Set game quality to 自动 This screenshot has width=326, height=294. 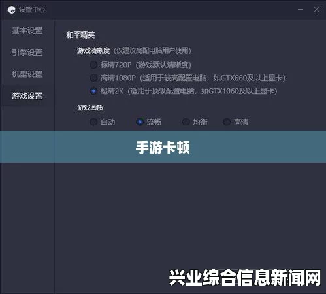[93, 122]
